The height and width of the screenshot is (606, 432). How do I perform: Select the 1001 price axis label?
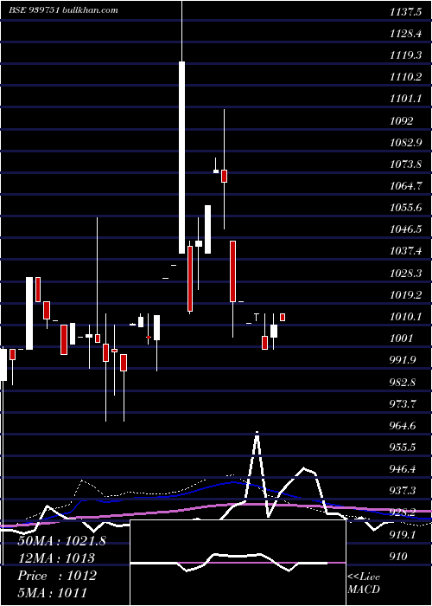(401, 338)
